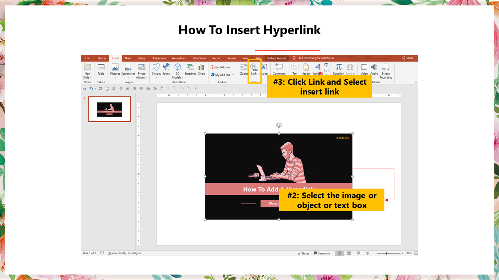499x280 pixels.
Task: Click the Chart icon
Action: pyautogui.click(x=201, y=67)
